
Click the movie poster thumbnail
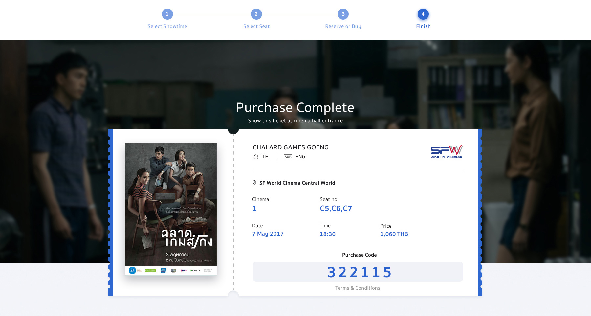point(171,209)
